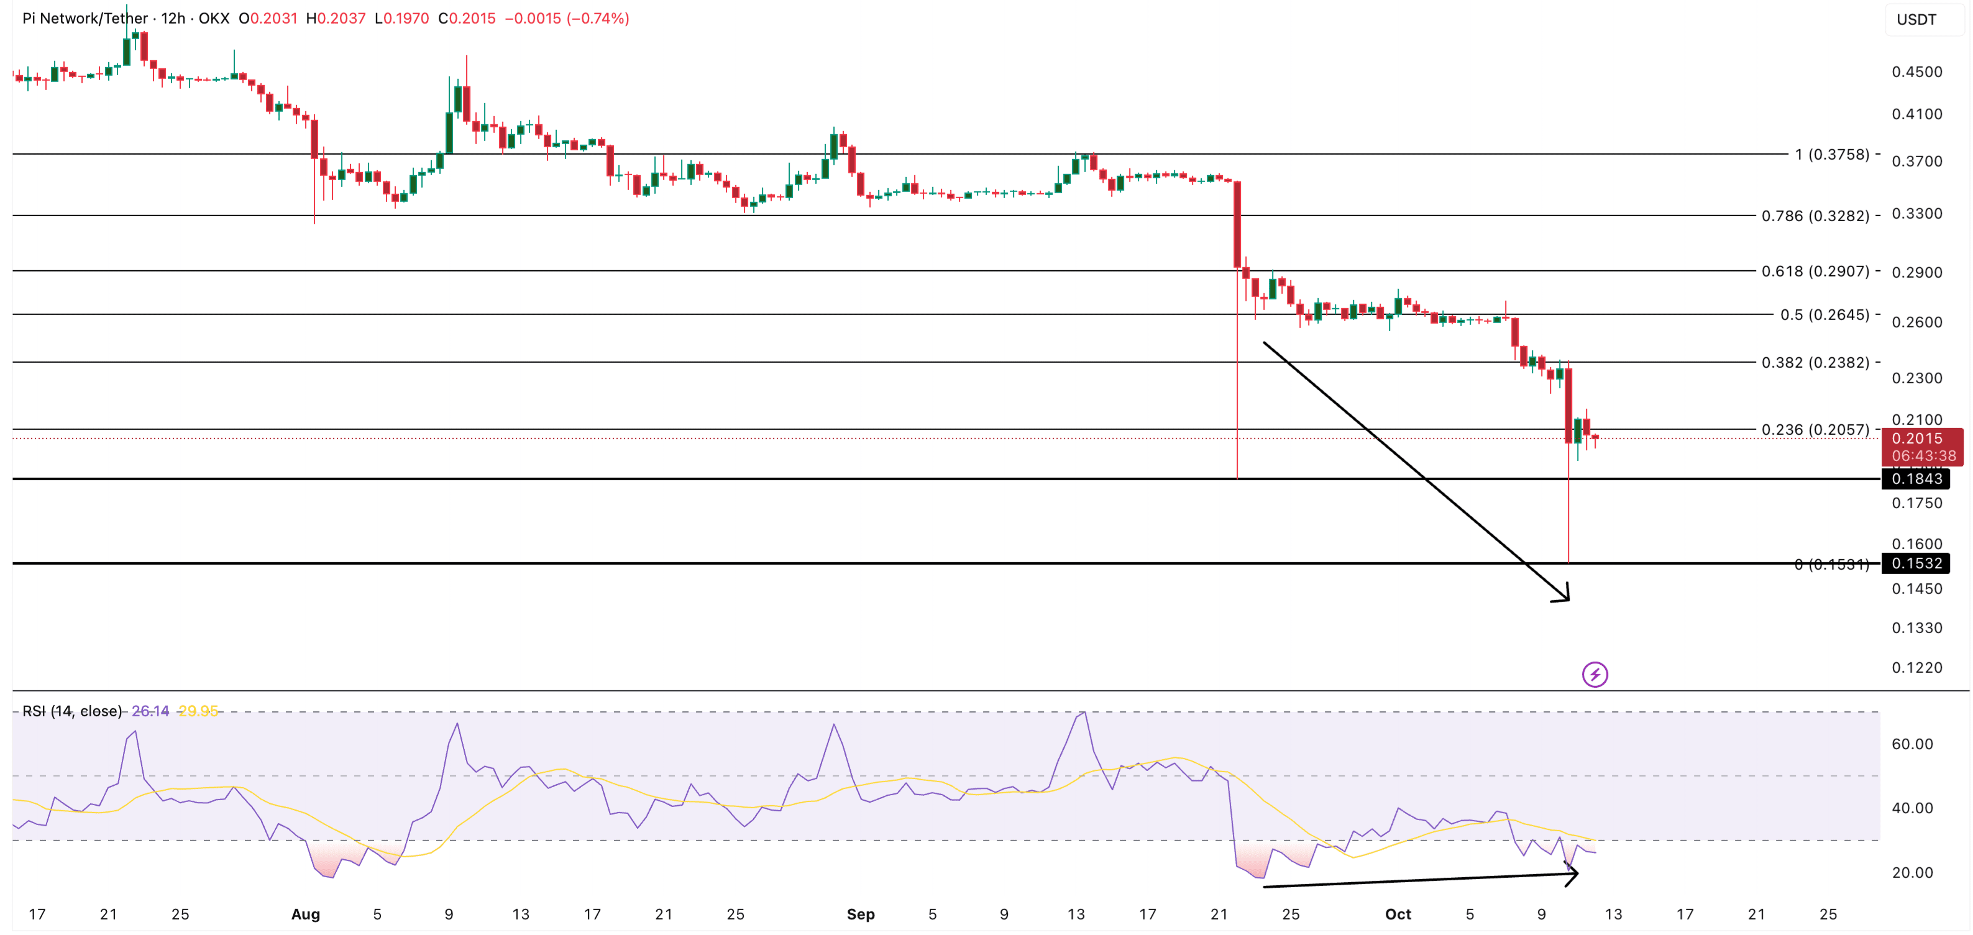Viewport: 1973px width, 935px height.
Task: Select the Fib 1 (0.3758) level label
Action: click(x=1831, y=155)
